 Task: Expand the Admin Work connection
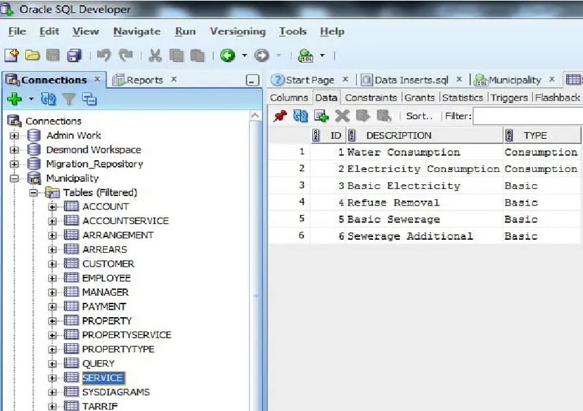14,136
